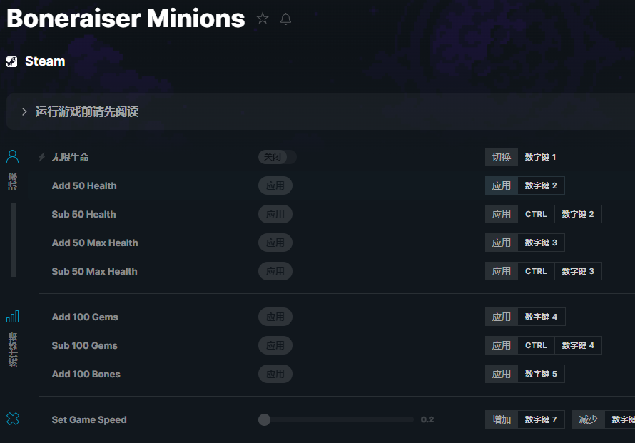Select the statistics bar chart sidebar icon
Image resolution: width=635 pixels, height=443 pixels.
(12, 316)
